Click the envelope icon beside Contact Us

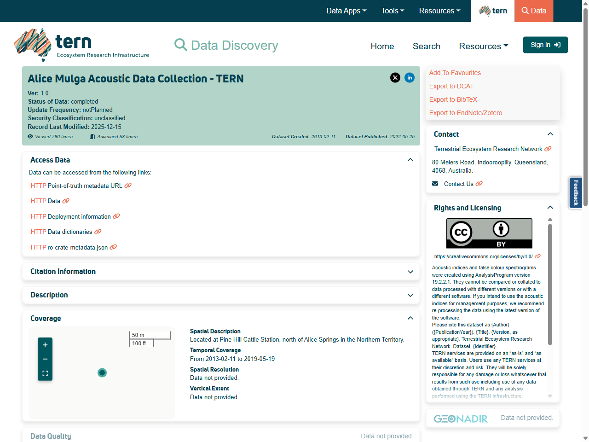pyautogui.click(x=435, y=183)
